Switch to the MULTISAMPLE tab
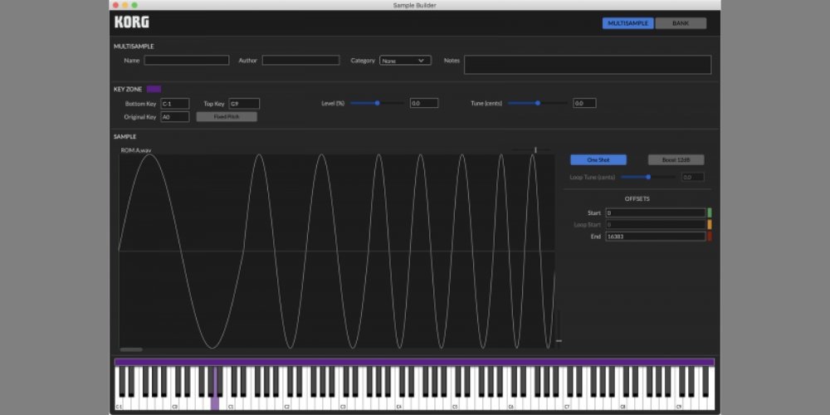 click(627, 23)
